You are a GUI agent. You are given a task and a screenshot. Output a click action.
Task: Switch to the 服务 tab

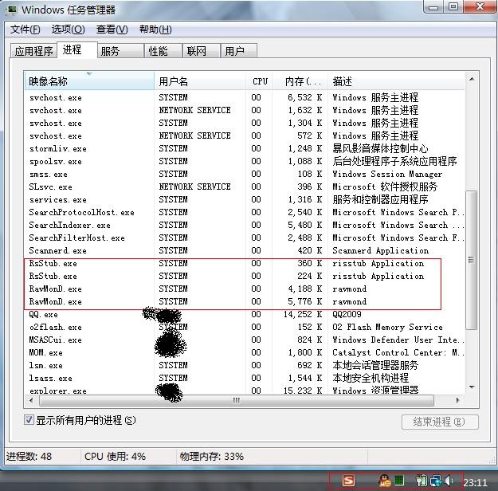click(x=120, y=51)
